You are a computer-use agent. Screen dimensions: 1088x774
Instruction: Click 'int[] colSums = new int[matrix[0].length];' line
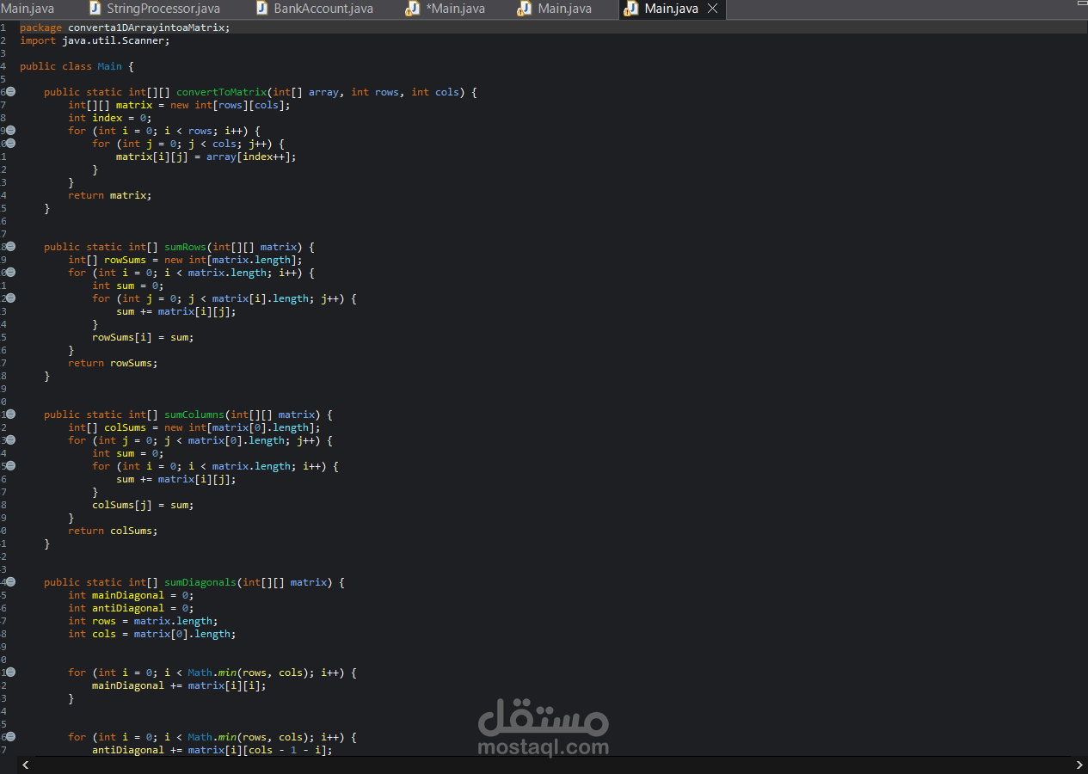(x=194, y=427)
